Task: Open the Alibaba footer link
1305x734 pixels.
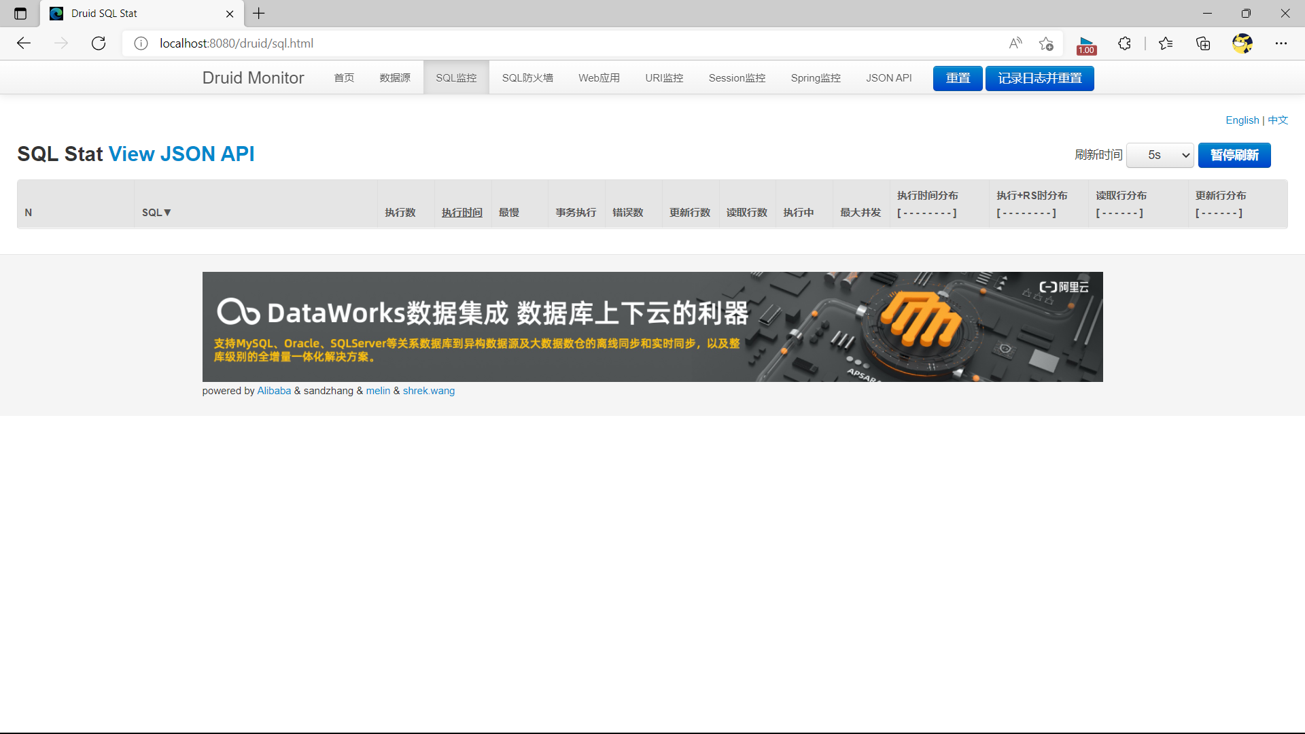Action: [x=274, y=391]
